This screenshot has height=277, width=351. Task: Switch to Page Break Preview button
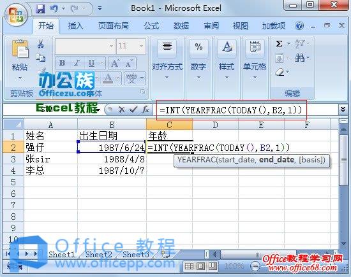click(213, 266)
